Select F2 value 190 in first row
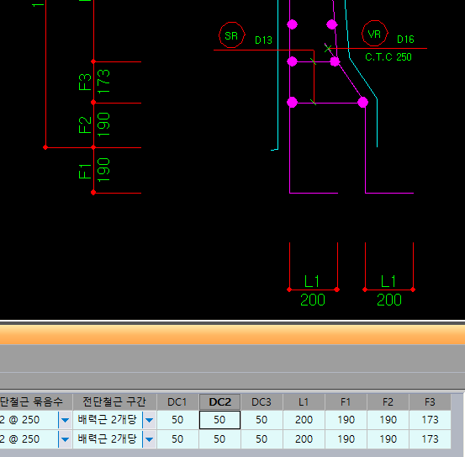Screen dimensions: 465x457 click(x=388, y=420)
